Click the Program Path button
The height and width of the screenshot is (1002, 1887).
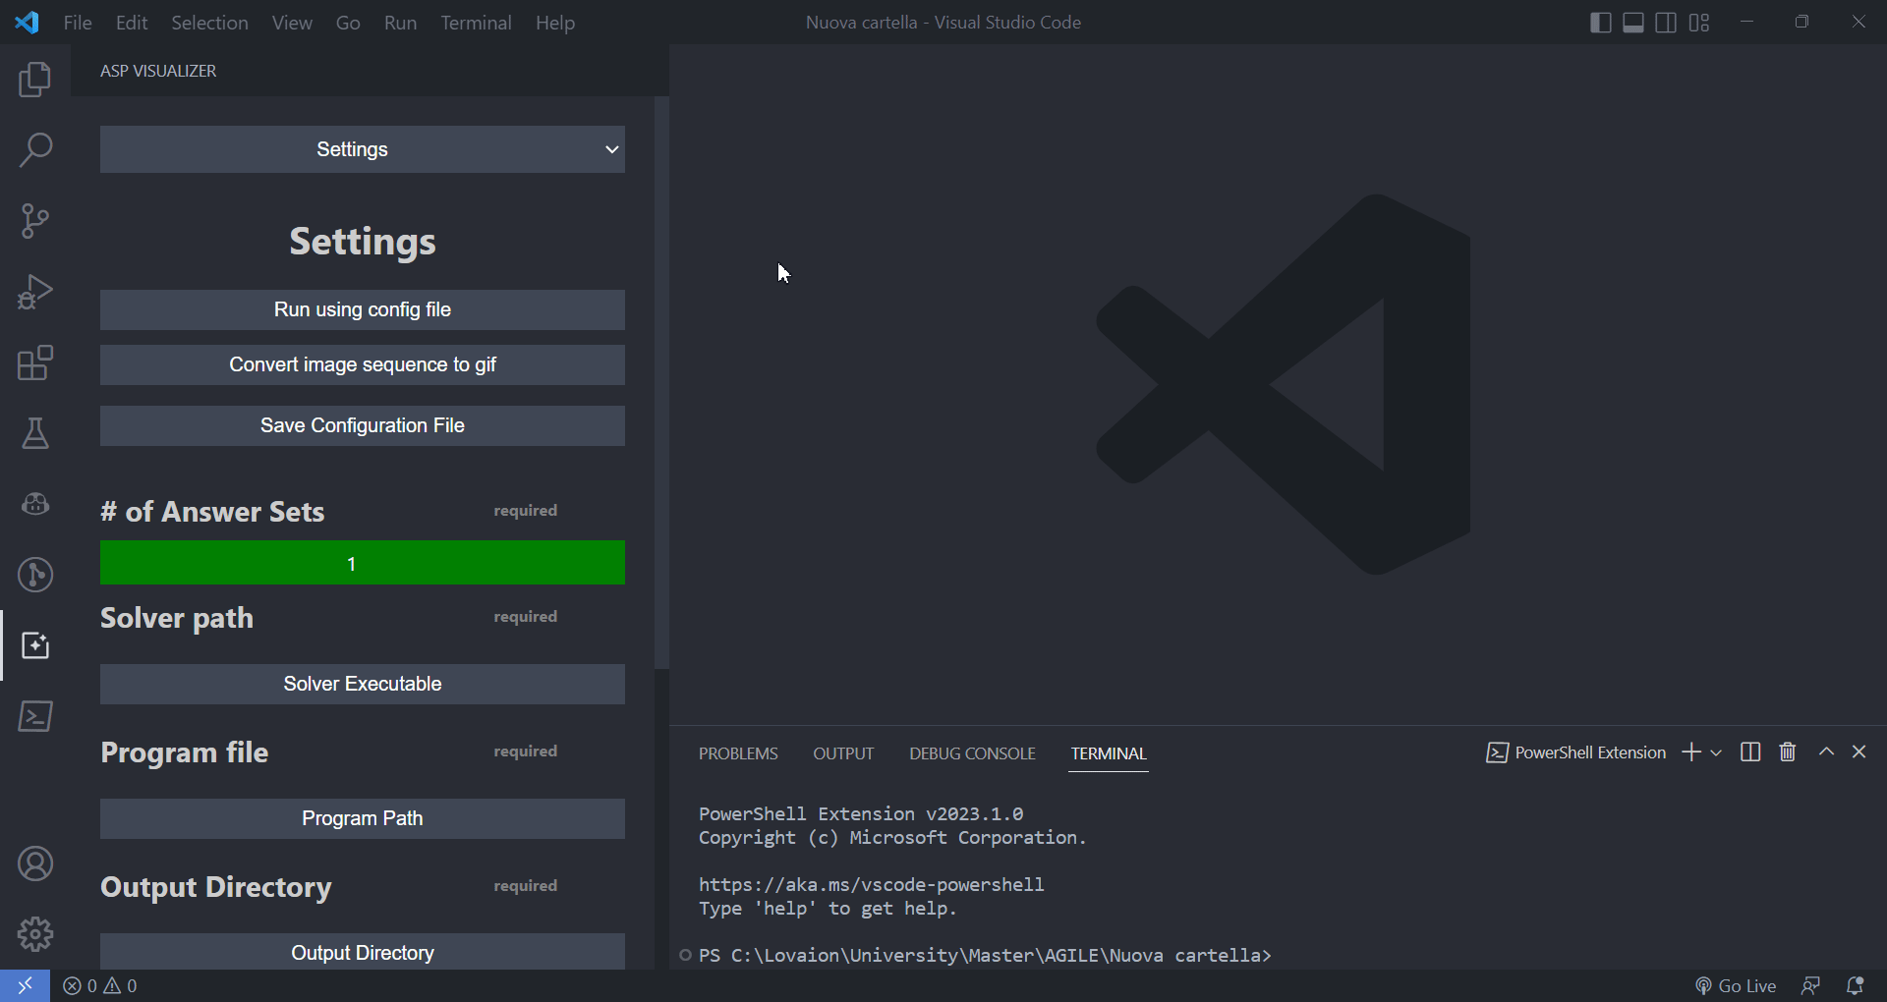(363, 818)
